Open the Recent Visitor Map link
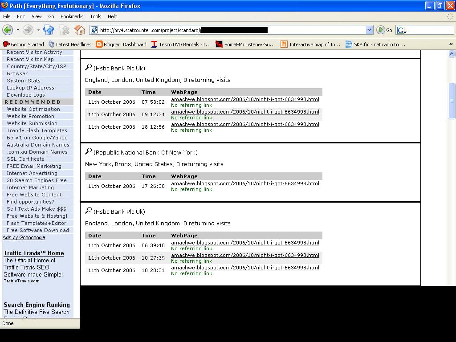 30,59
